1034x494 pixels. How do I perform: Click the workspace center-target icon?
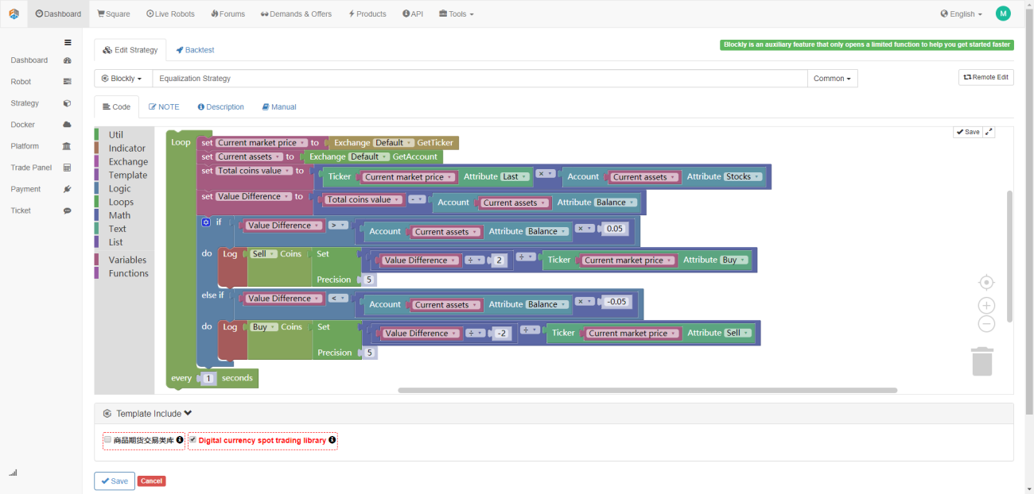click(x=986, y=283)
